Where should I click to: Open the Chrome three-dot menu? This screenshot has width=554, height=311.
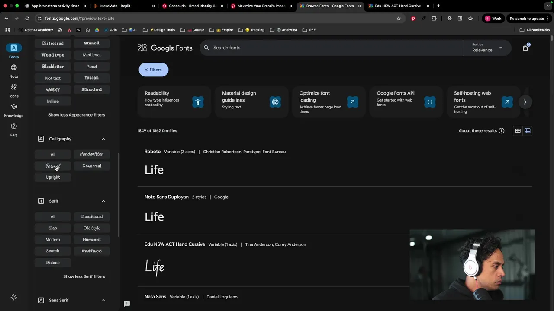point(548,19)
